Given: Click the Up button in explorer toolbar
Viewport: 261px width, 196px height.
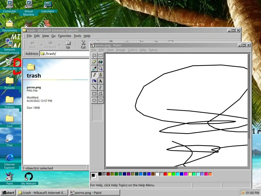Looking at the screenshot, I should tap(68, 45).
